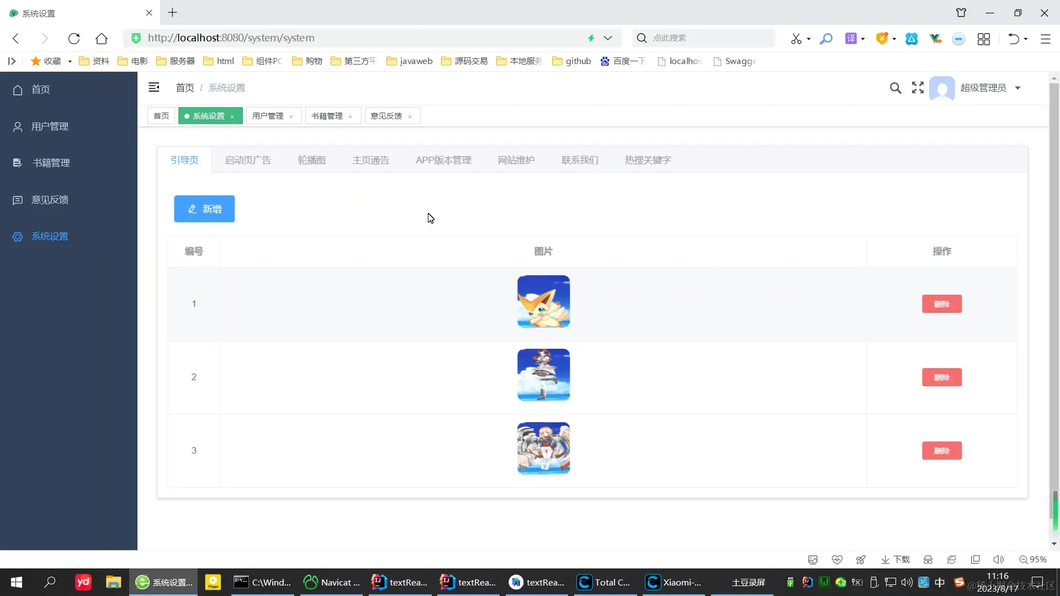Click the 点此搜索 browser search field
This screenshot has width=1060, height=596.
pos(707,38)
